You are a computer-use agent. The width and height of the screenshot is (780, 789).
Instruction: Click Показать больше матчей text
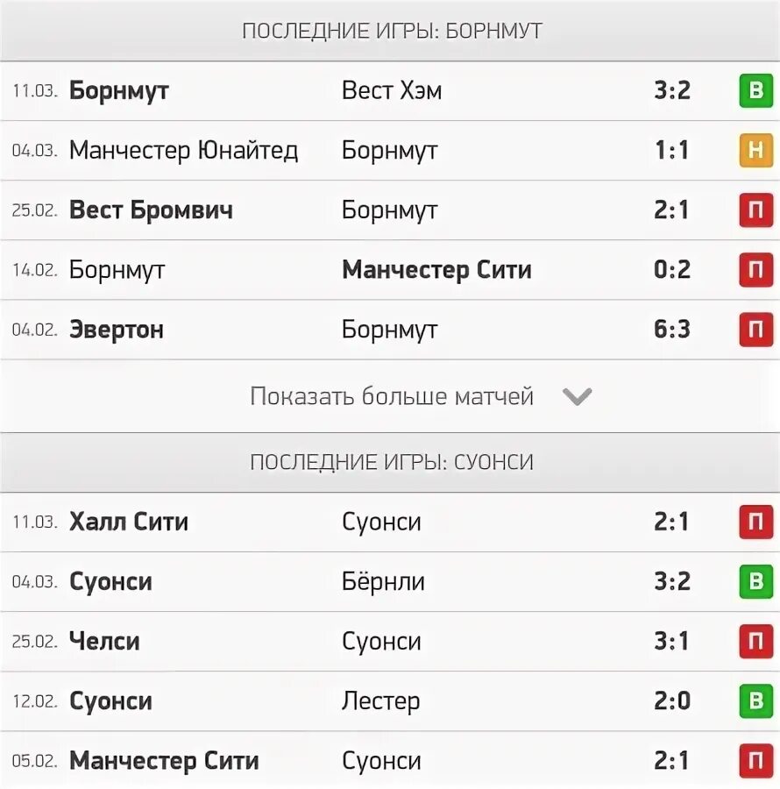[x=391, y=396]
